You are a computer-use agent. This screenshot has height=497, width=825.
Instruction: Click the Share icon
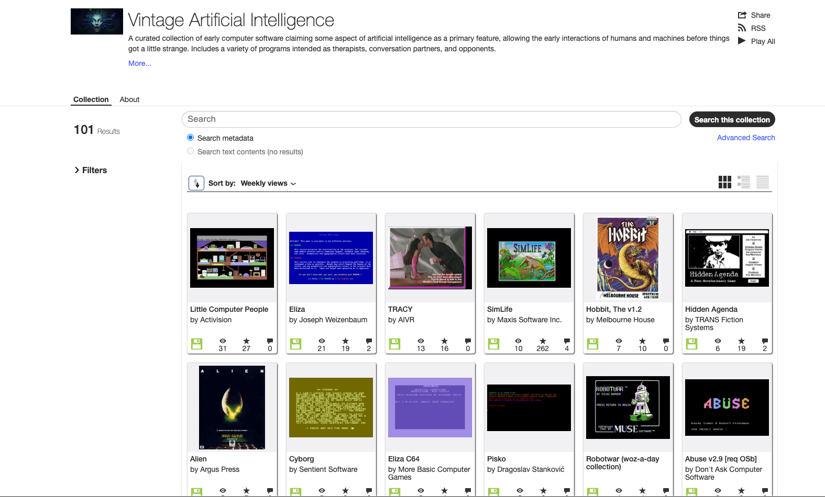coord(742,15)
